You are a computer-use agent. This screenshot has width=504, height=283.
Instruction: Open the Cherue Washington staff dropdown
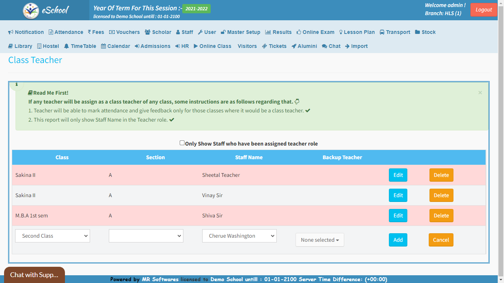pyautogui.click(x=239, y=236)
